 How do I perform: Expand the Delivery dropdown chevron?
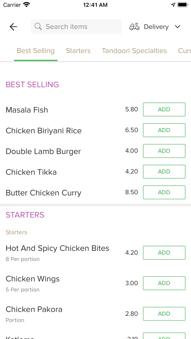tap(178, 27)
